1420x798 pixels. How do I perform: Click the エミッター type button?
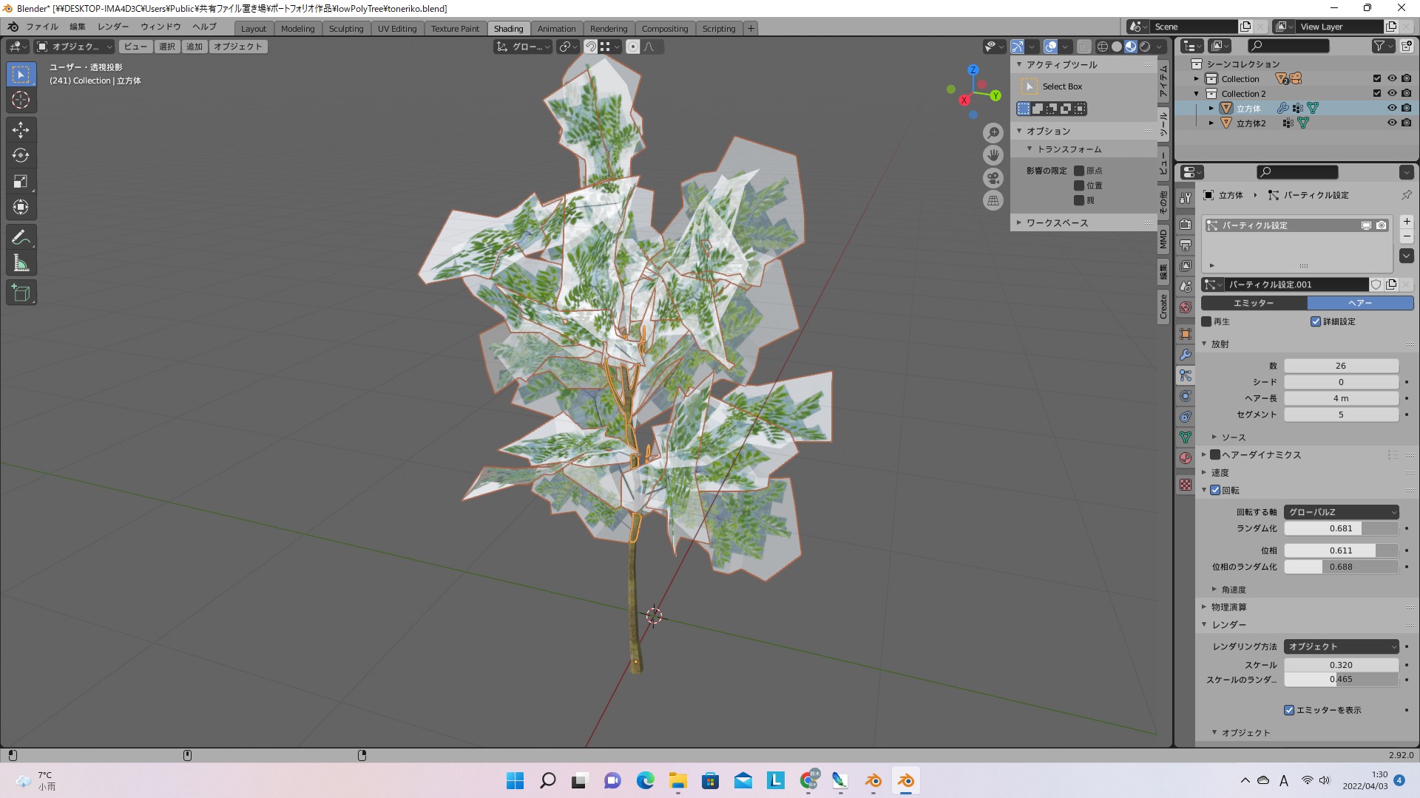tap(1254, 303)
